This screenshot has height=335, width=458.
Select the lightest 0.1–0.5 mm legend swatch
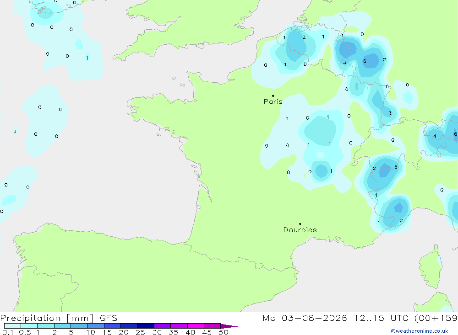[12, 326]
